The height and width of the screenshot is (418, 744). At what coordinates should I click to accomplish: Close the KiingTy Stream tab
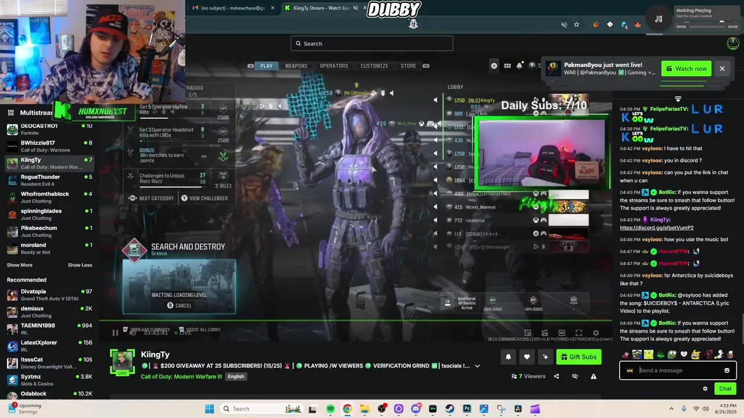tap(366, 8)
